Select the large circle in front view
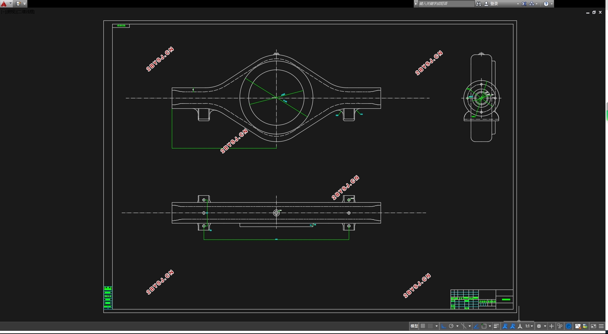The height and width of the screenshot is (334, 608). [276, 98]
